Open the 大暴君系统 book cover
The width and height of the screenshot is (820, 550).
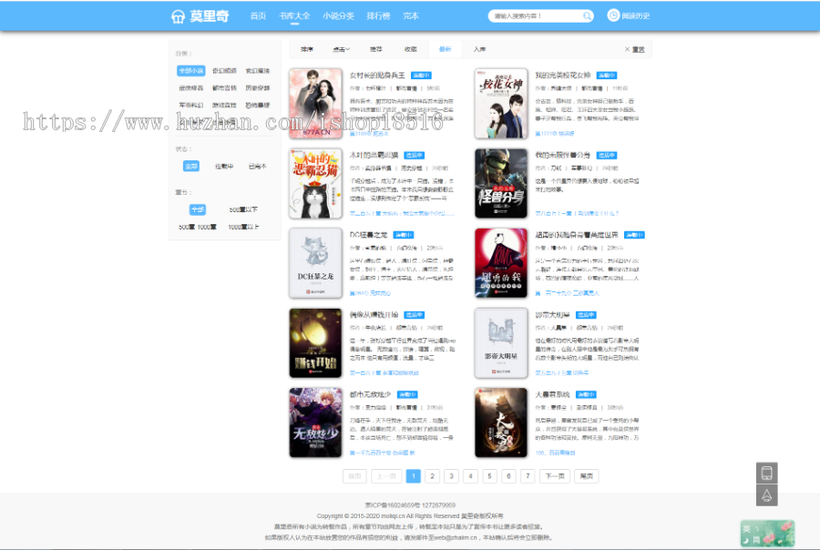(501, 423)
